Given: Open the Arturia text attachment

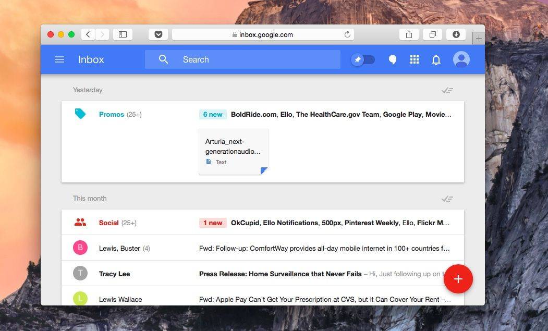Looking at the screenshot, I should click(234, 151).
